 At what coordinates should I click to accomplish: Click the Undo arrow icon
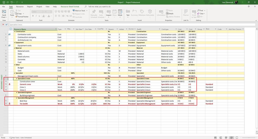tap(11, 2)
